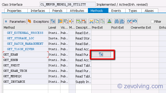
Task: Select the GET_PREXT method cell
Action: click(26, 65)
